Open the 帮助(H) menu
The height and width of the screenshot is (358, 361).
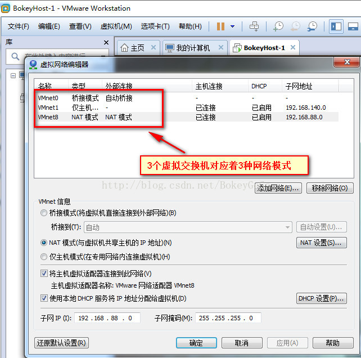(x=190, y=26)
